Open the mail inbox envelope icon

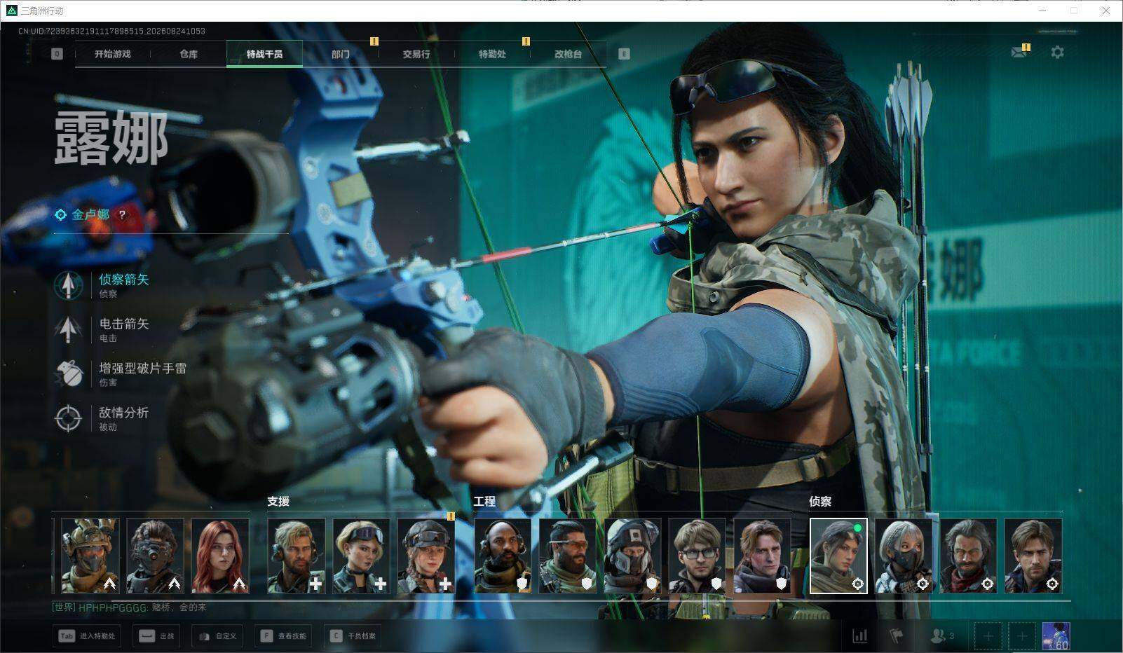pyautogui.click(x=1020, y=52)
